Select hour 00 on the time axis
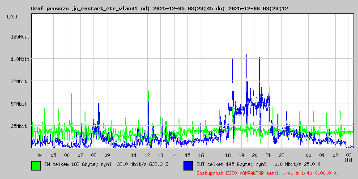The width and height of the screenshot is (358, 179). (x=308, y=155)
